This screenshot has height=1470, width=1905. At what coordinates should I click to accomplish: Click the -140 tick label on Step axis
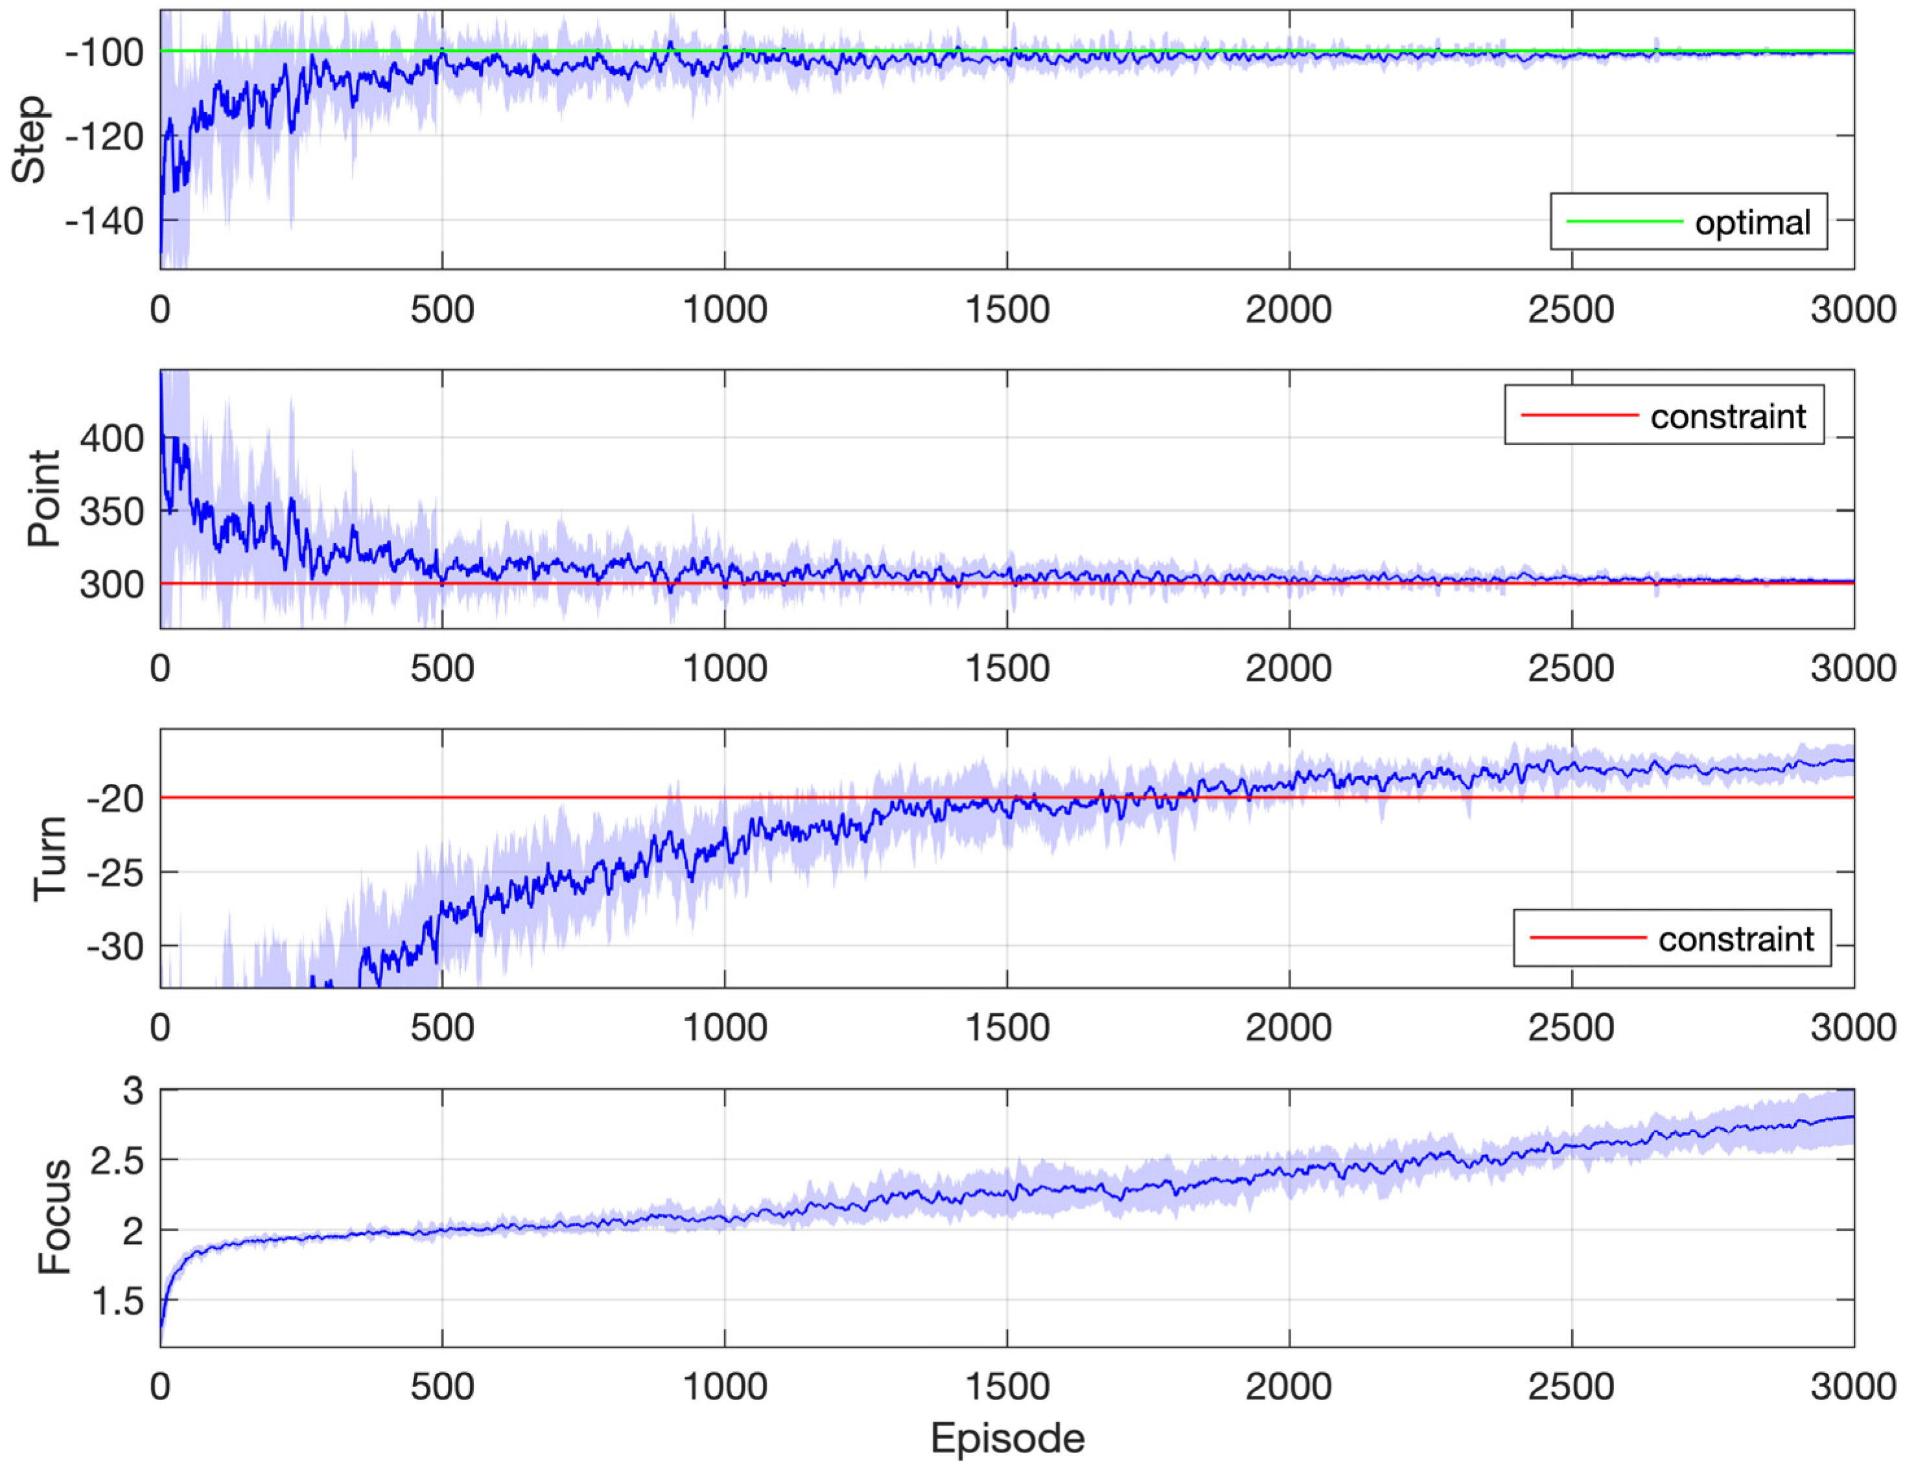point(104,222)
